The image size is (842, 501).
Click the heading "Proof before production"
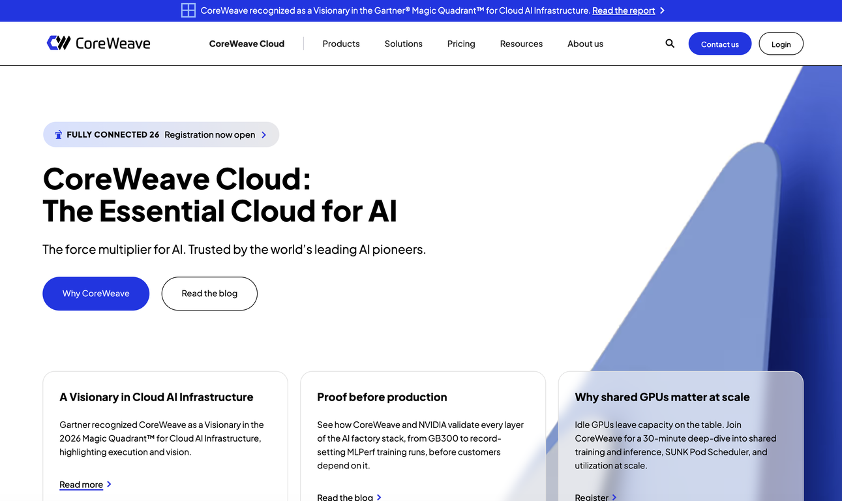coord(382,397)
